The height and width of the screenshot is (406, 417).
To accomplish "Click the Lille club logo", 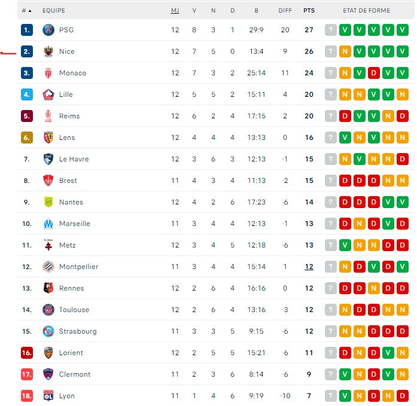I will [48, 94].
